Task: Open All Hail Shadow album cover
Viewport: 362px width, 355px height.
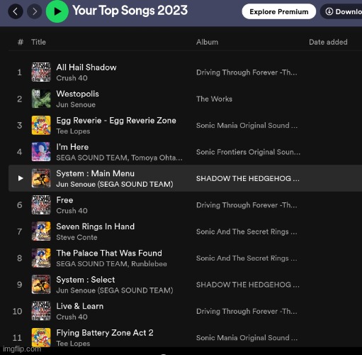Action: click(x=41, y=72)
